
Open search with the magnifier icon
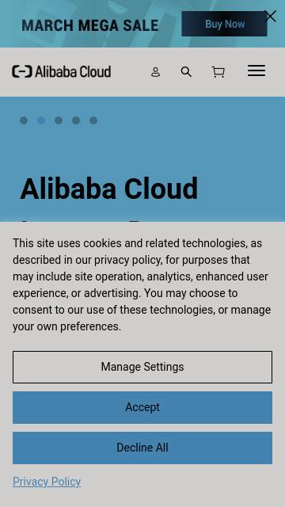pyautogui.click(x=186, y=72)
